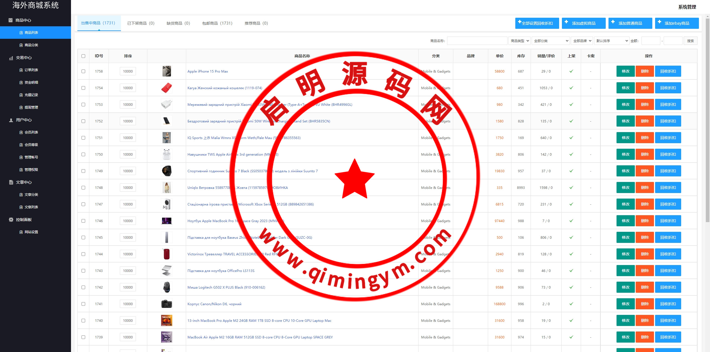The image size is (710, 352).
Task: Click the 交易中心 bar chart icon
Action: pos(11,58)
